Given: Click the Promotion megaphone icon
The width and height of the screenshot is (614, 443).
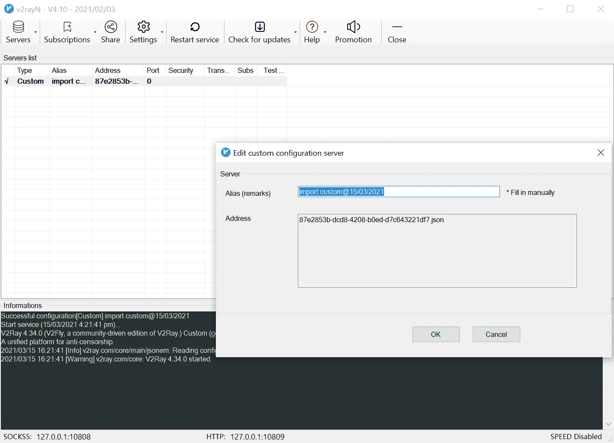Looking at the screenshot, I should [x=353, y=27].
